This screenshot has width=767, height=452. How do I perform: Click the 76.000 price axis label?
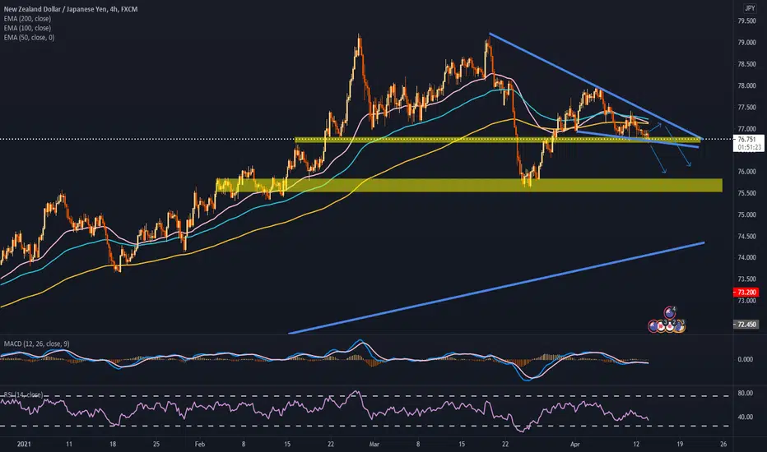[x=746, y=172]
